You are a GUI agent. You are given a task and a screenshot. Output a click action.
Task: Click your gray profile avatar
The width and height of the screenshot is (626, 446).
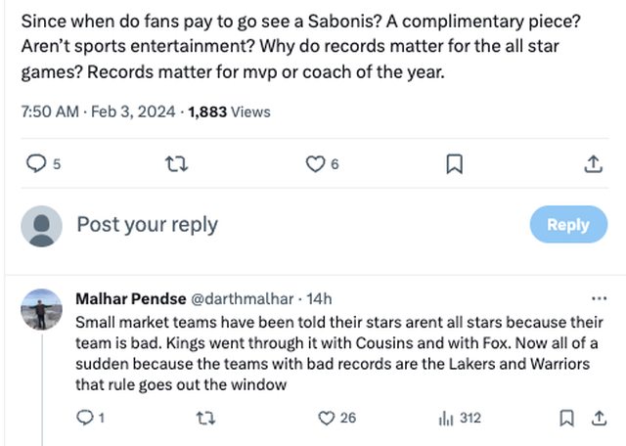click(x=41, y=226)
